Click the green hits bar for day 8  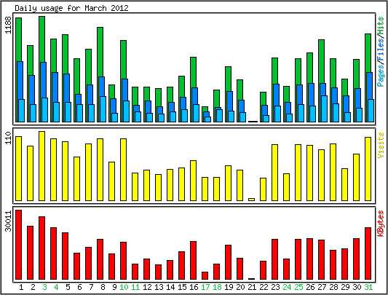click(x=100, y=52)
